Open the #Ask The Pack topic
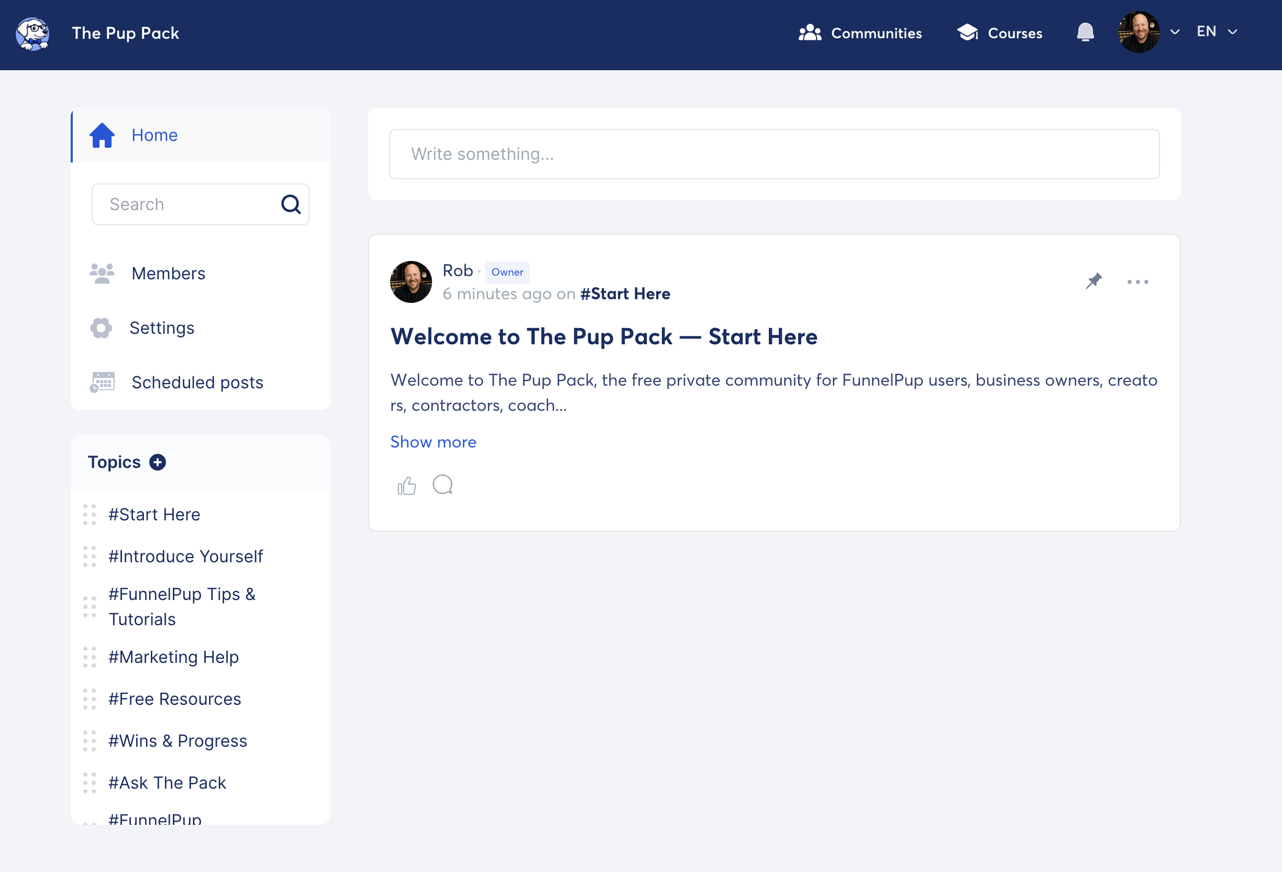This screenshot has width=1282, height=872. click(x=167, y=782)
